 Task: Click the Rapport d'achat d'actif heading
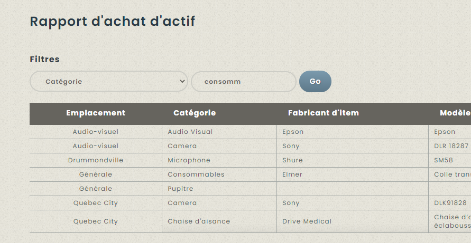pyautogui.click(x=112, y=22)
